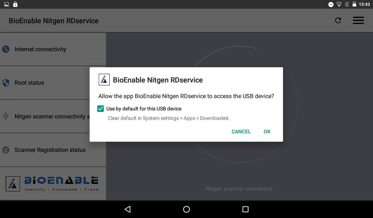Image resolution: width=373 pixels, height=218 pixels.
Task: Click the Root status shield icon
Action: [6, 83]
